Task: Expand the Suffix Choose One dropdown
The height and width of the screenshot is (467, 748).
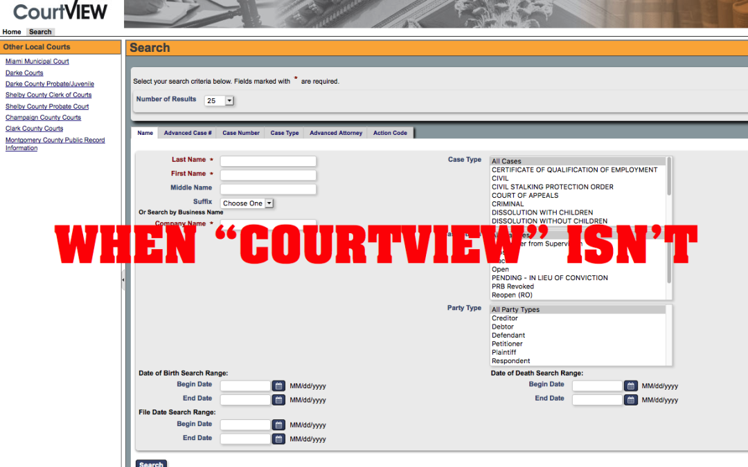Action: (x=247, y=203)
